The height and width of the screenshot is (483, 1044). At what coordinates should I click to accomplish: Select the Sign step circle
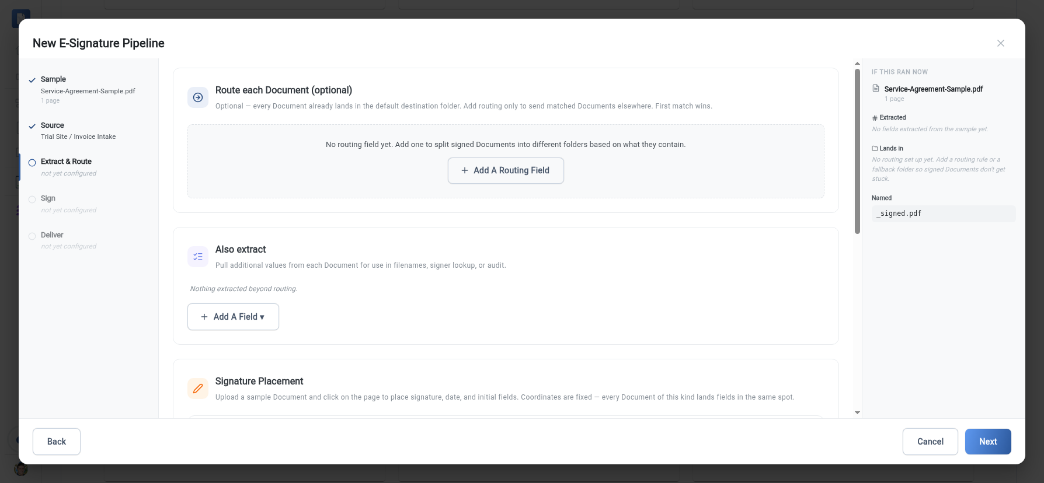[x=32, y=199]
